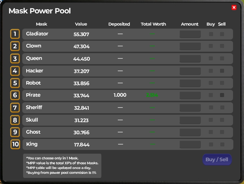Click the King value 17.844
This screenshot has height=184, width=244.
pyautogui.click(x=82, y=145)
